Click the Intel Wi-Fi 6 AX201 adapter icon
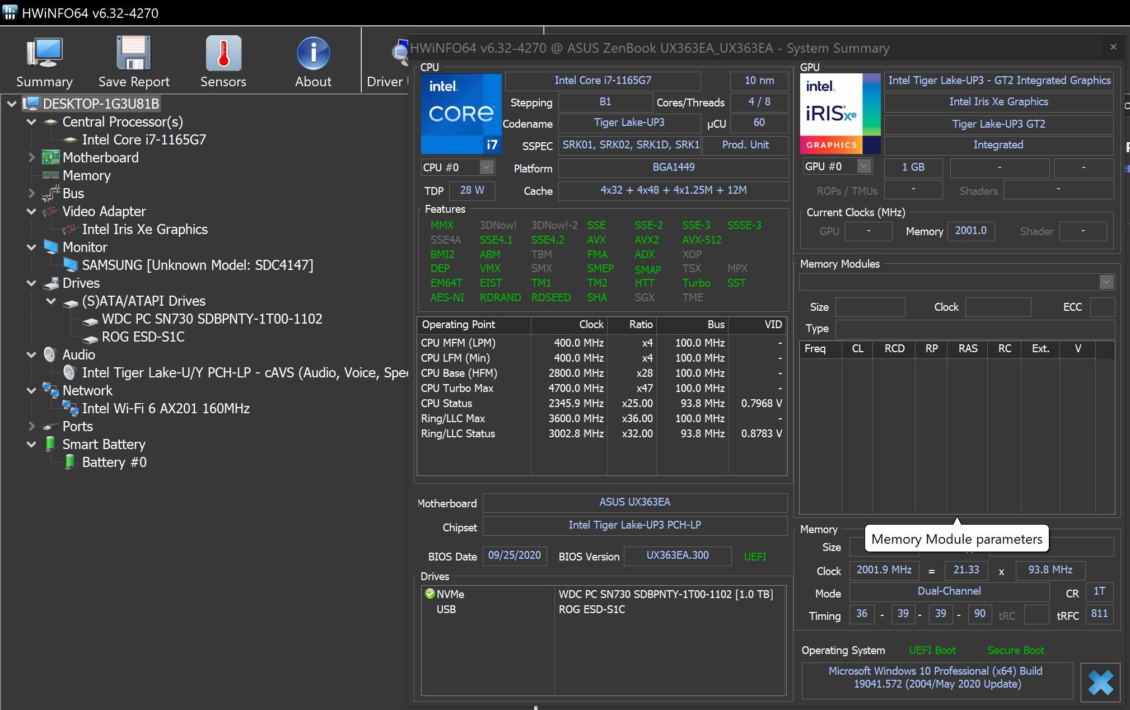1130x710 pixels. [70, 408]
